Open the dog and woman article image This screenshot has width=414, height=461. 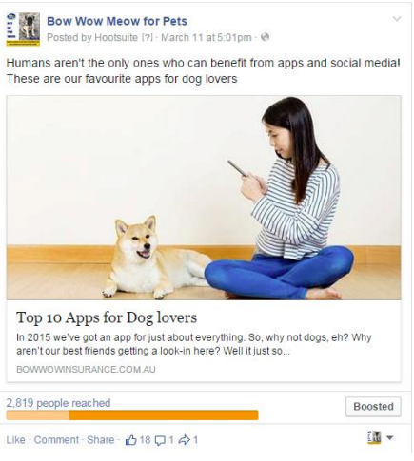[x=204, y=198]
